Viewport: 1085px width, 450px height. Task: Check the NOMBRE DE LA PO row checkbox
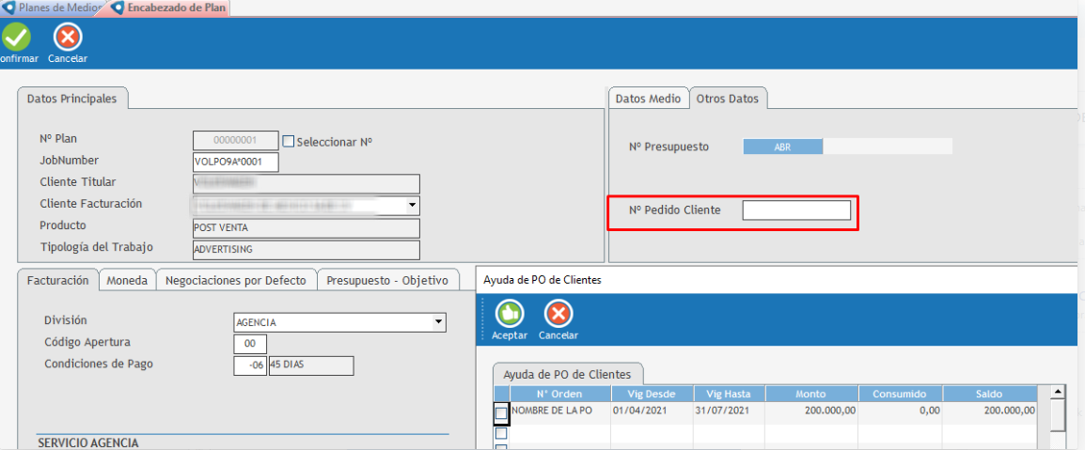coord(501,412)
